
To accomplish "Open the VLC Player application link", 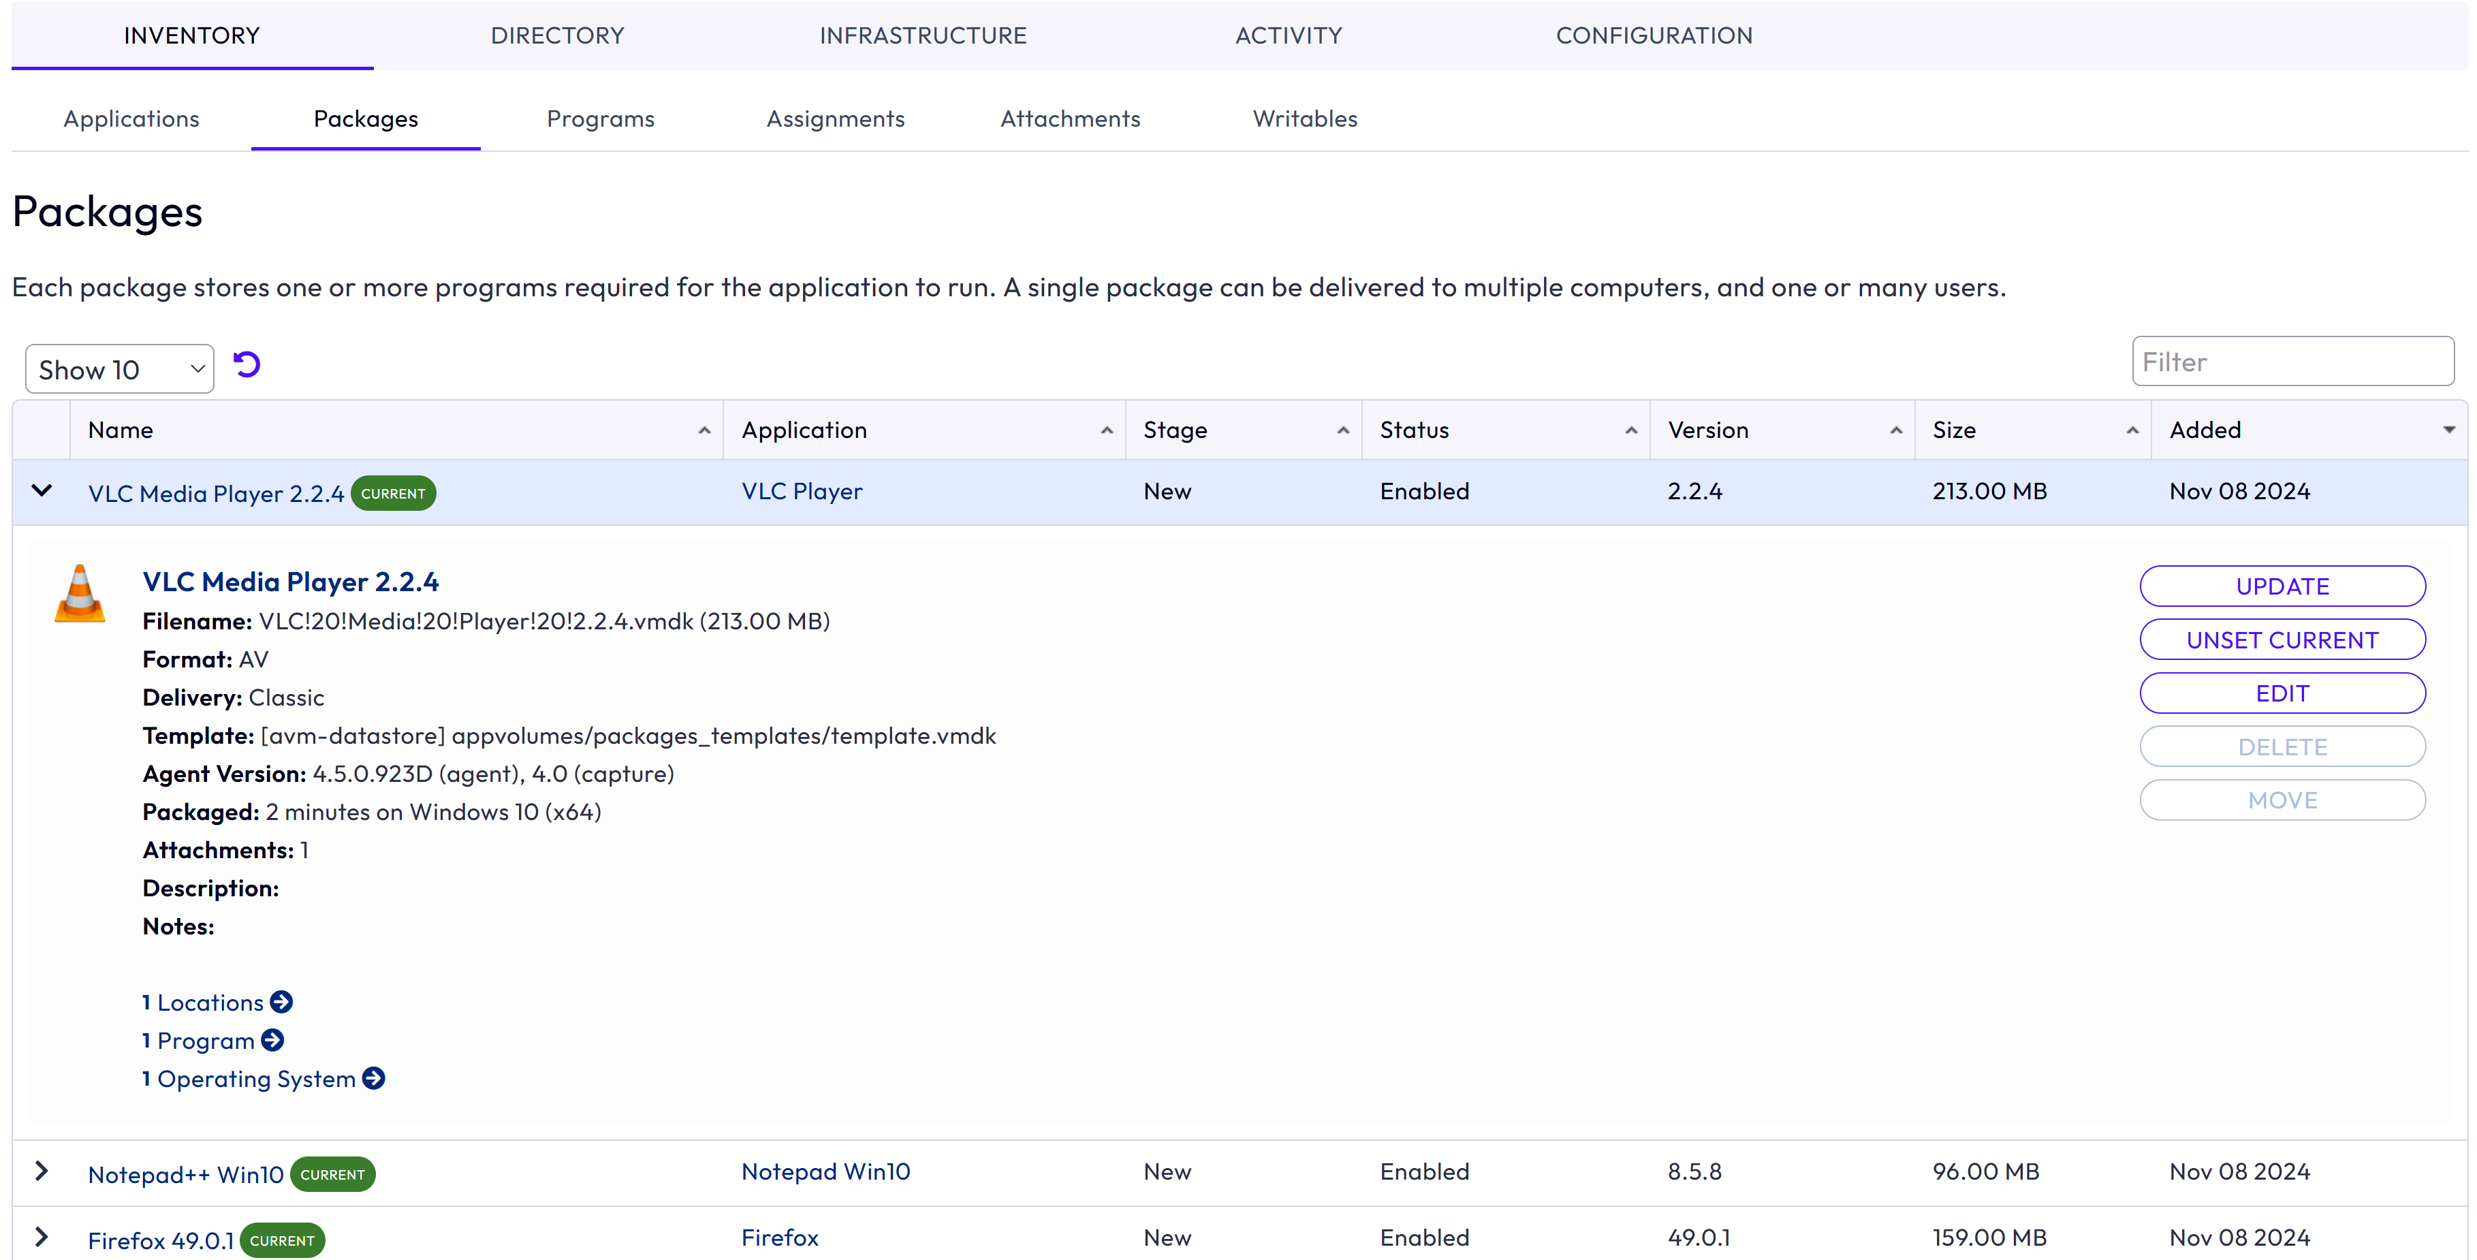I will [x=802, y=492].
